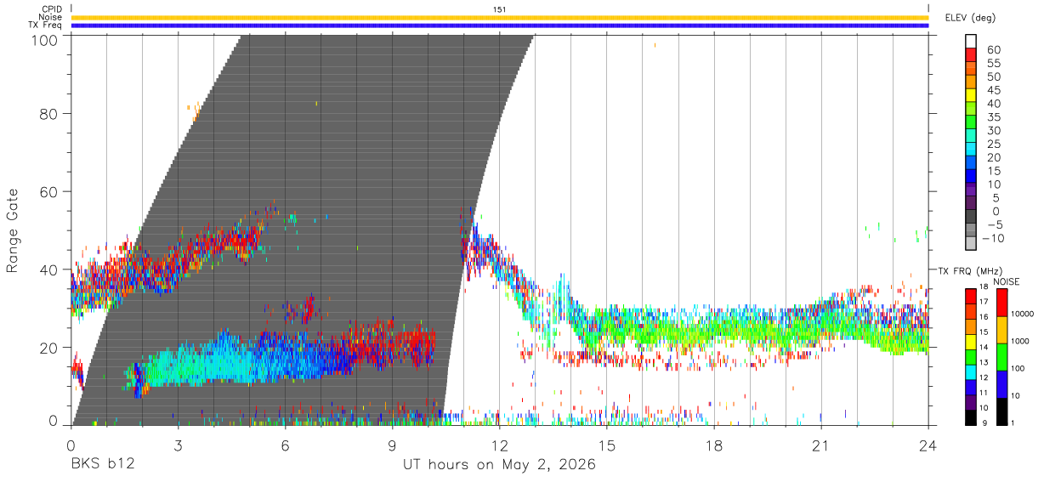1044x482 pixels.
Task: Click the 18 tick label on UT hours axis
Action: [713, 445]
